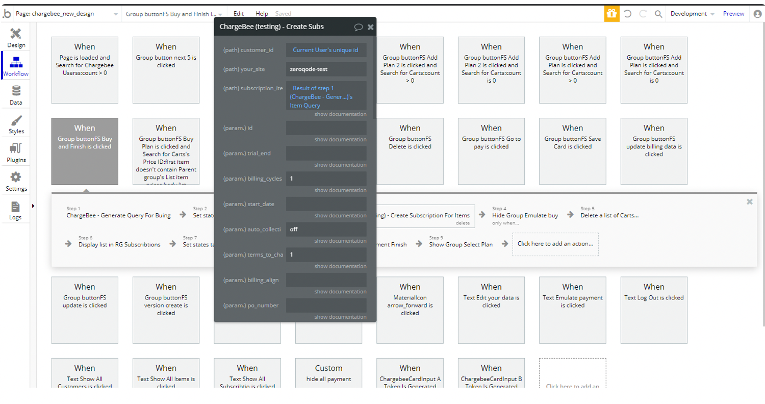Image resolution: width=765 pixels, height=404 pixels.
Task: Open the comment bubble in Create Subs popup
Action: coord(359,27)
